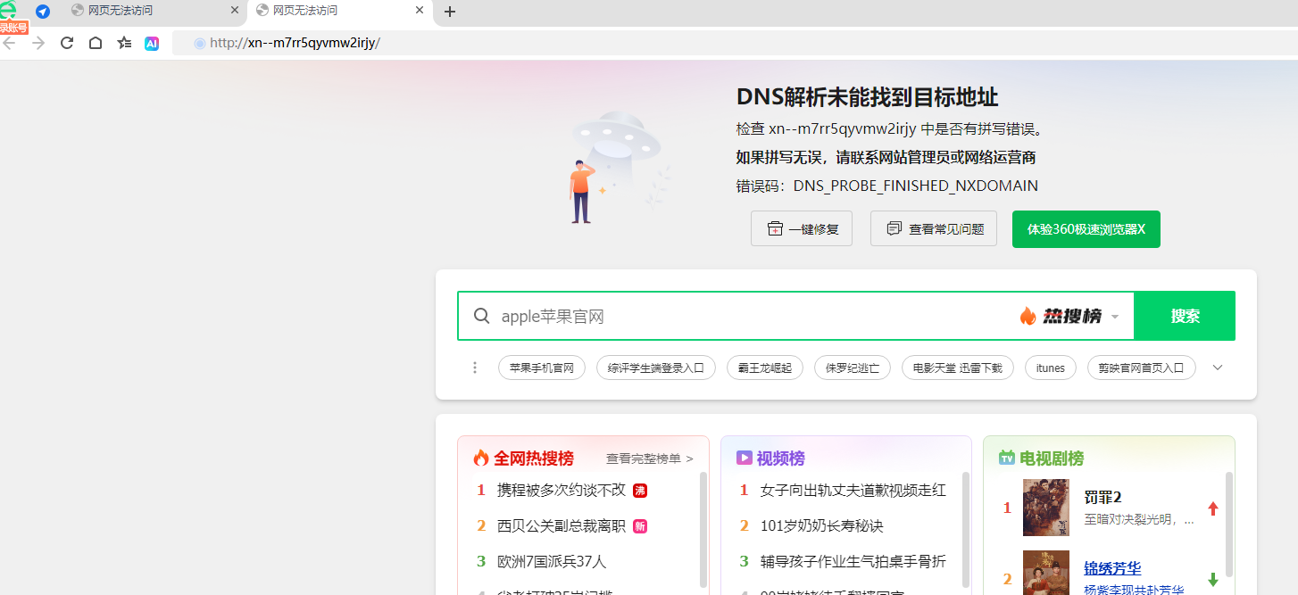Click the green 体验360极速浏览器X button
1298x595 pixels.
tap(1086, 228)
